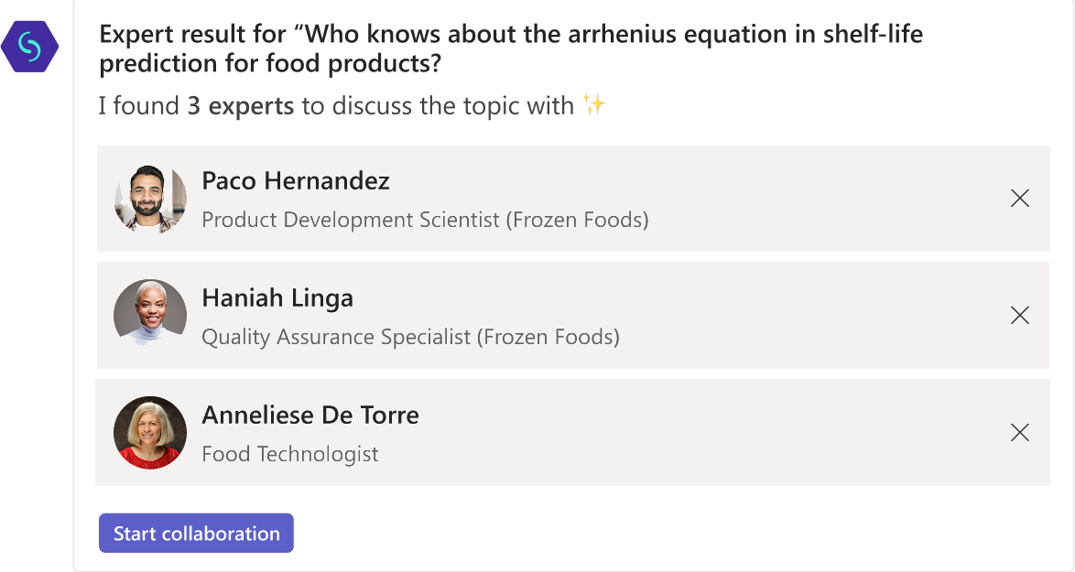Click the bold '3 experts' text
Viewport: 1075px width, 572px height.
(241, 106)
